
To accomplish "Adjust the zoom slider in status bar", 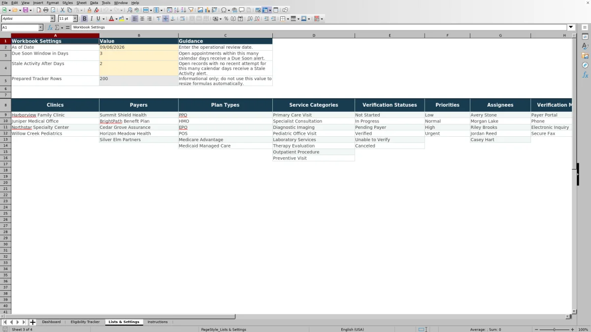I will coord(555,330).
